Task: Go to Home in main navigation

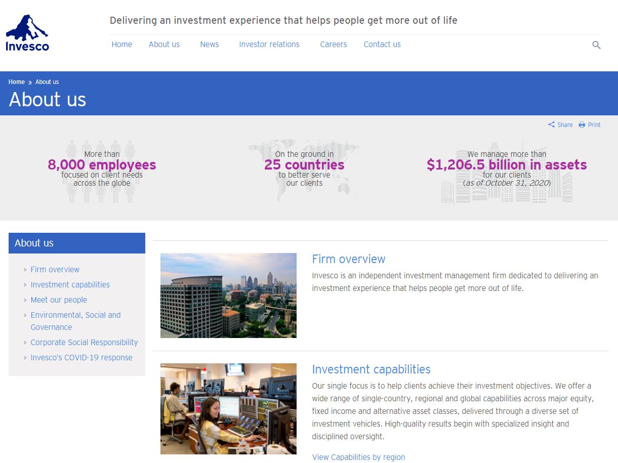Action: point(121,45)
